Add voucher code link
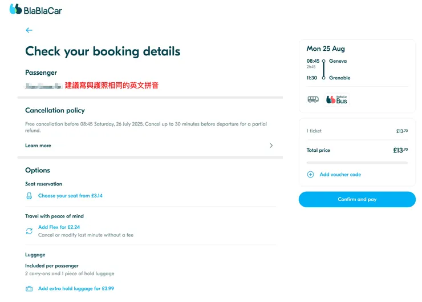Viewport: 422px width, 302px height. point(340,175)
